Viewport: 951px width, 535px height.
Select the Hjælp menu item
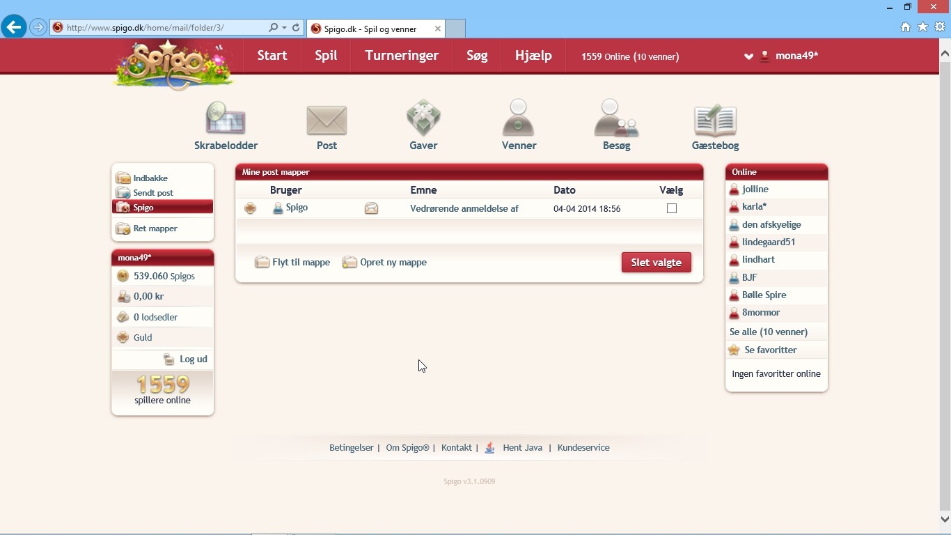tap(533, 56)
